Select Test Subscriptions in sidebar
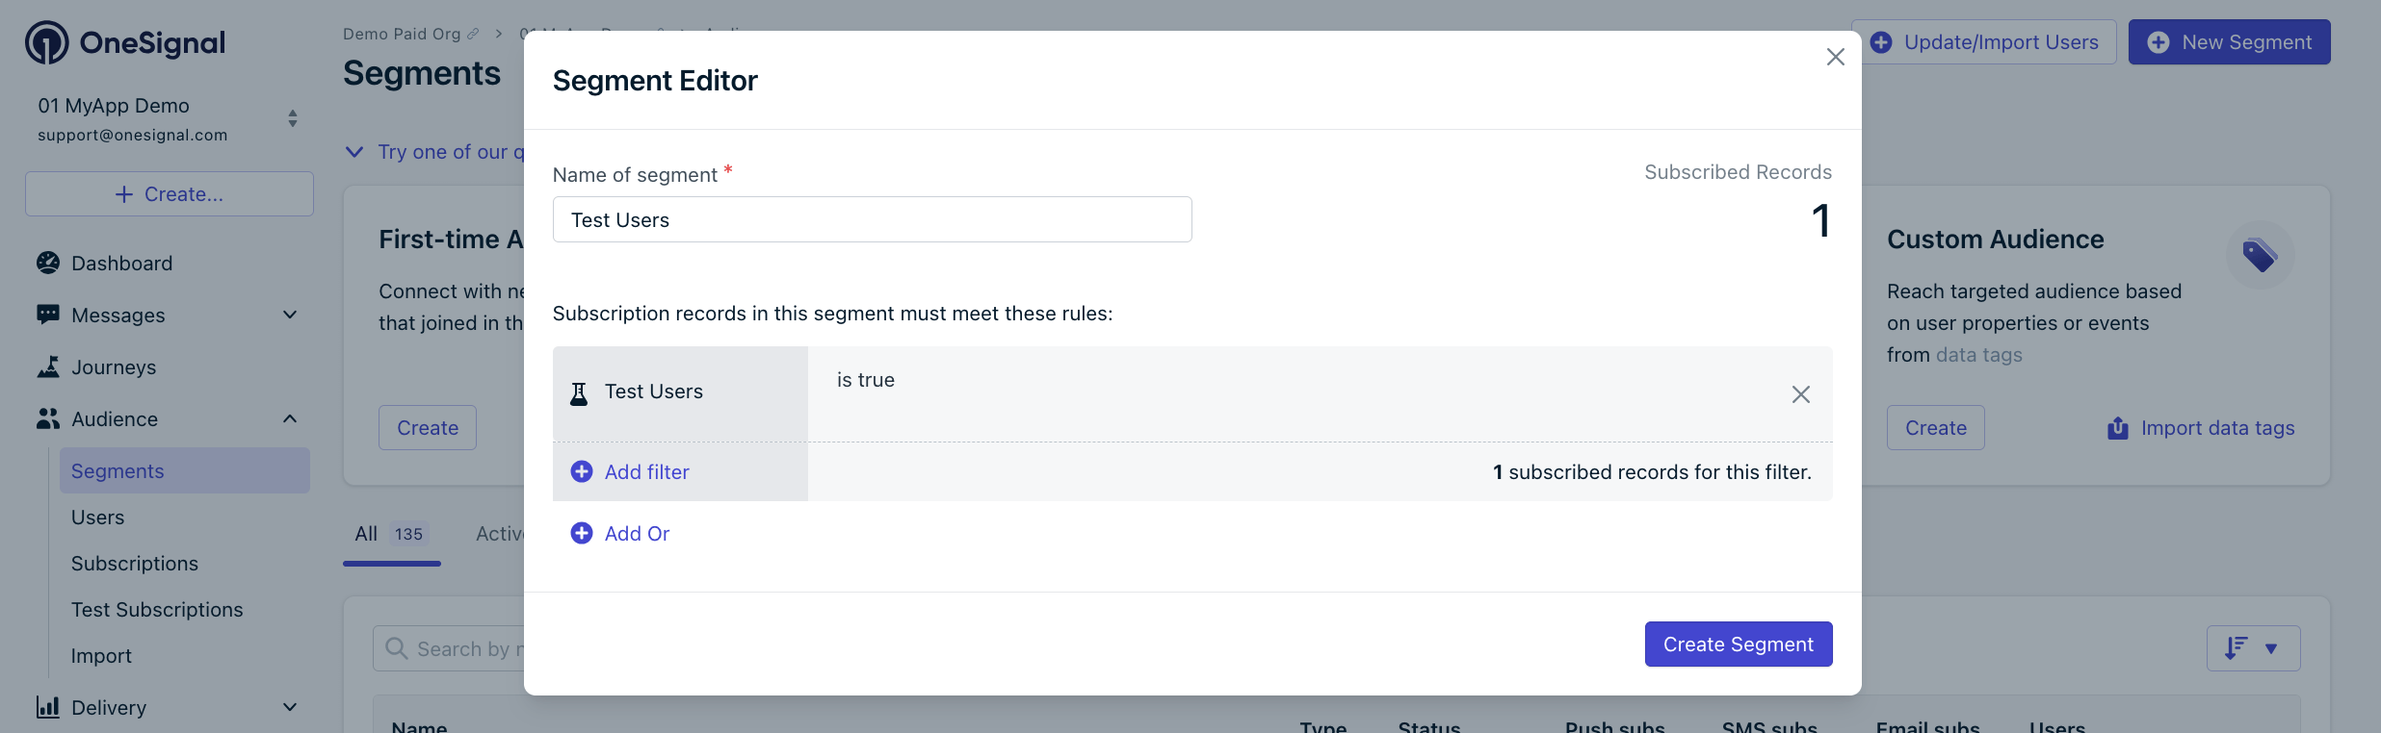The width and height of the screenshot is (2381, 733). pos(157,609)
